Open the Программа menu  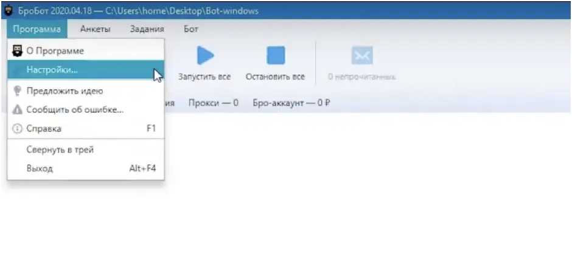click(x=37, y=29)
